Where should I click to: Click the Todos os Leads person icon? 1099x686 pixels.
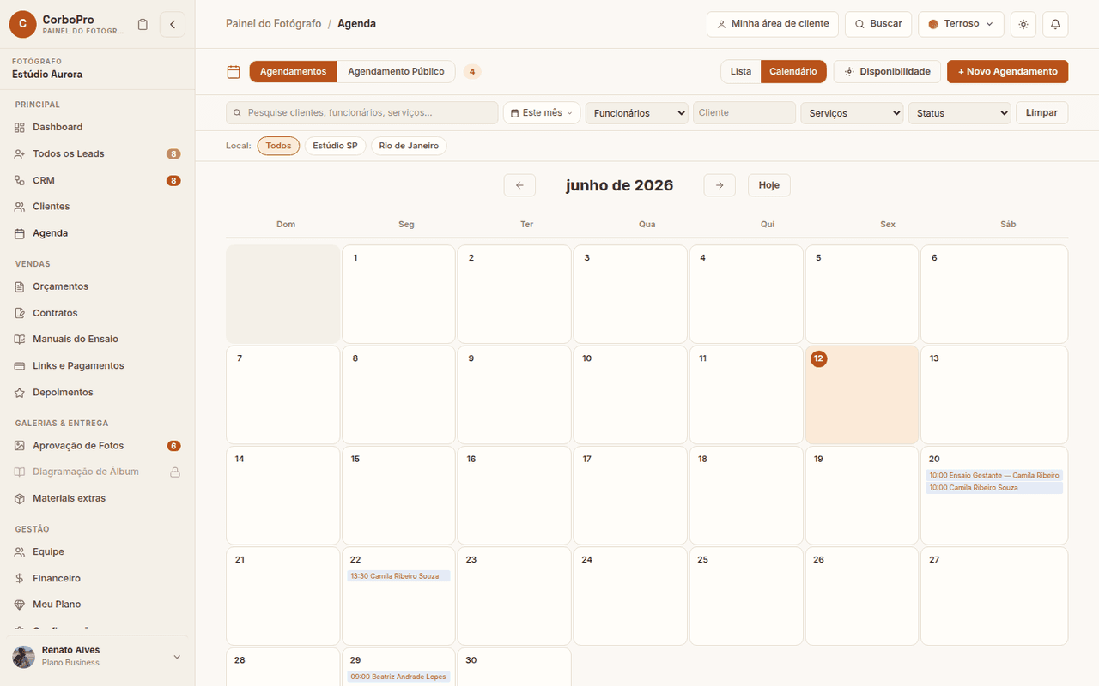click(20, 153)
